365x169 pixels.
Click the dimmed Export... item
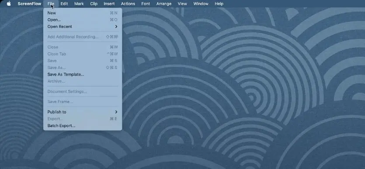[x=83, y=119]
